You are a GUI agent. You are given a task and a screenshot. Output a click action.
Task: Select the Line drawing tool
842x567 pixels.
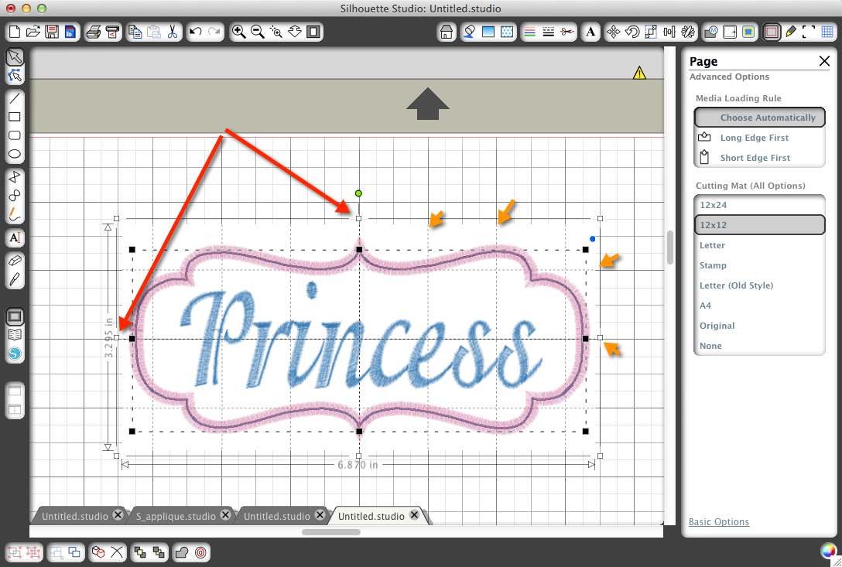(x=15, y=98)
